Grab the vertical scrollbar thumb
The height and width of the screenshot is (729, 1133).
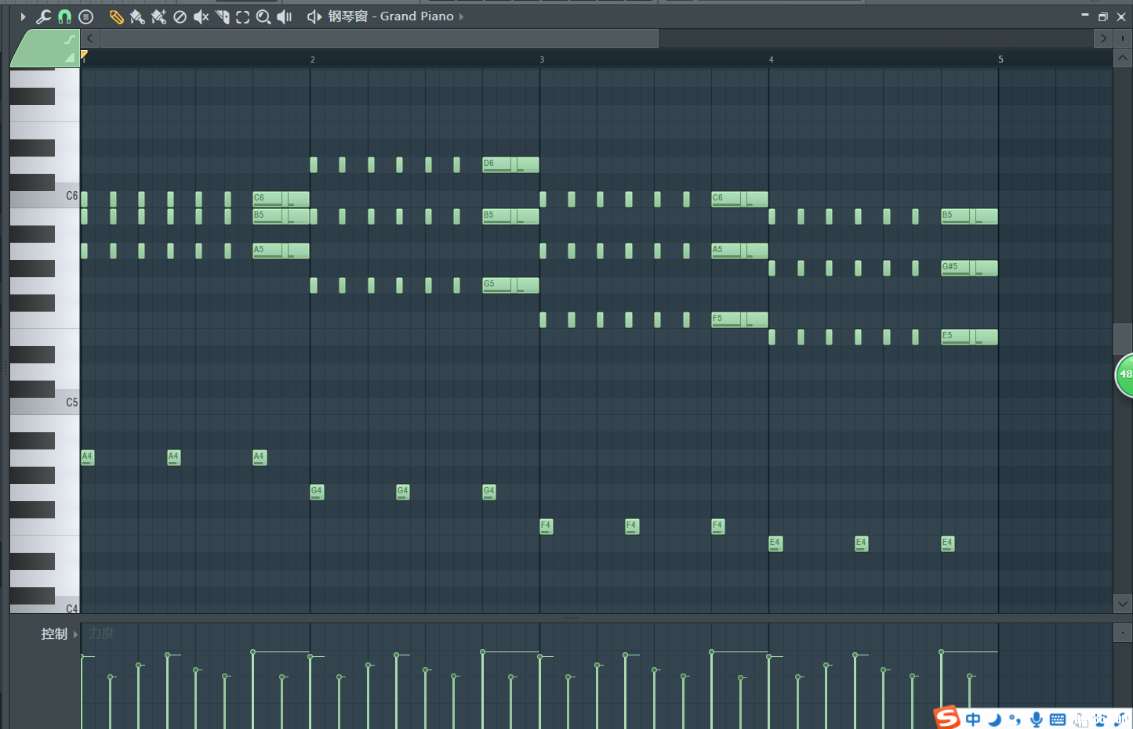point(1123,339)
